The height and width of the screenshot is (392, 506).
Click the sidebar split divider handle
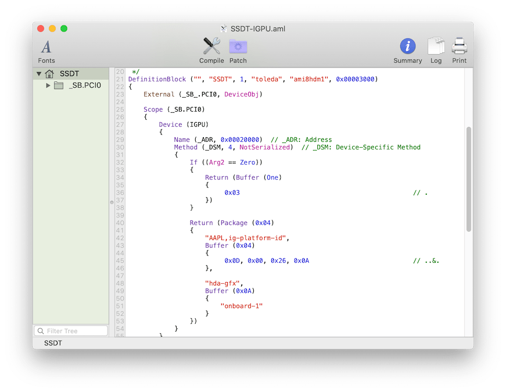coord(112,202)
